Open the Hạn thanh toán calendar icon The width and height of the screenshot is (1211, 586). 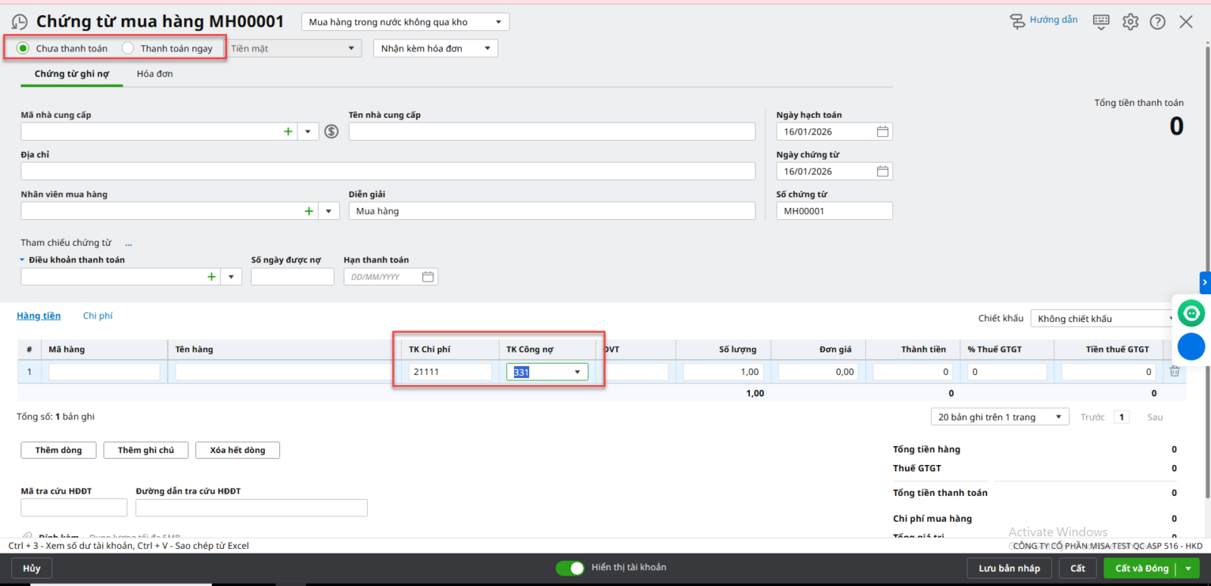[428, 277]
